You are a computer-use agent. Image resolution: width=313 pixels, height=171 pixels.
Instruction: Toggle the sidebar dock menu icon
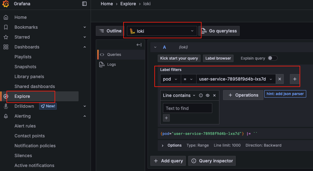click(84, 4)
